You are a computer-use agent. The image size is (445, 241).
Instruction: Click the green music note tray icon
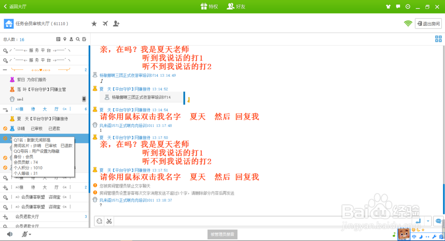[394, 235]
